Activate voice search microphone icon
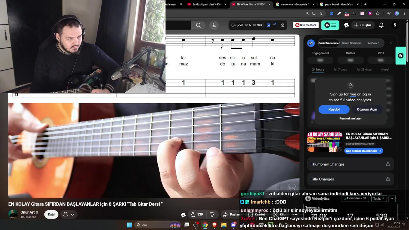Screen dimensions: 409x230 [214, 25]
